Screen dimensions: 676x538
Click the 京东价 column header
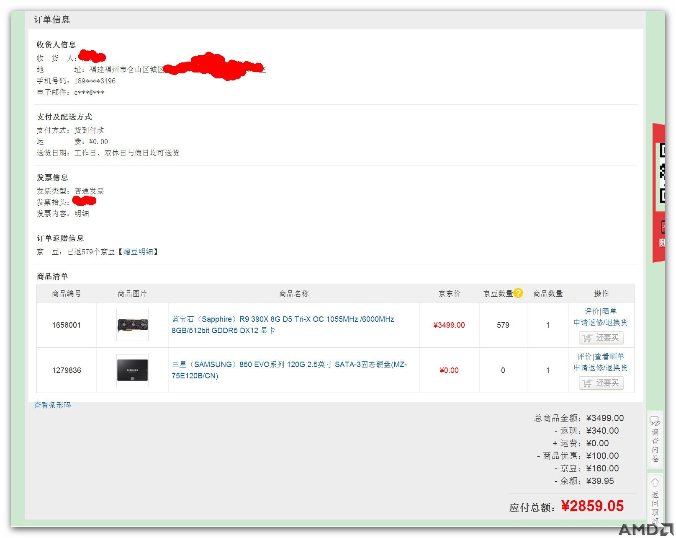(x=450, y=294)
